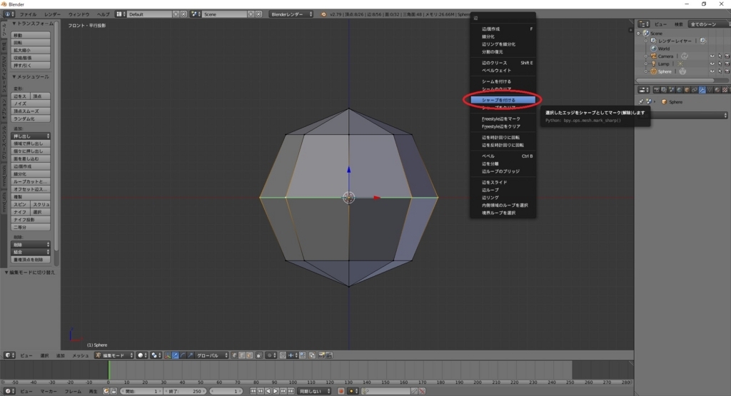Open the info editor type icon

pos(9,14)
